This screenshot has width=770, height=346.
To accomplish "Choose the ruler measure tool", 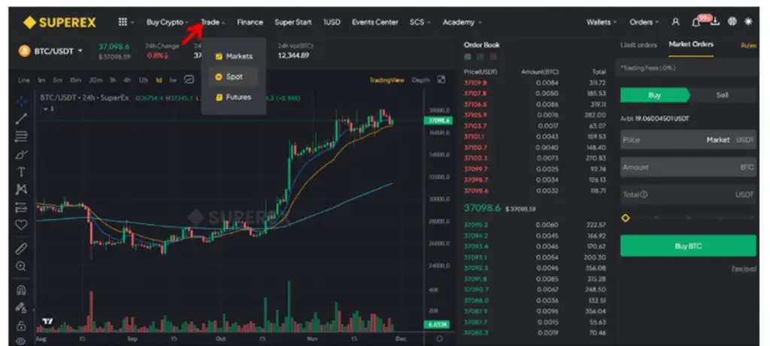I will coord(21,248).
